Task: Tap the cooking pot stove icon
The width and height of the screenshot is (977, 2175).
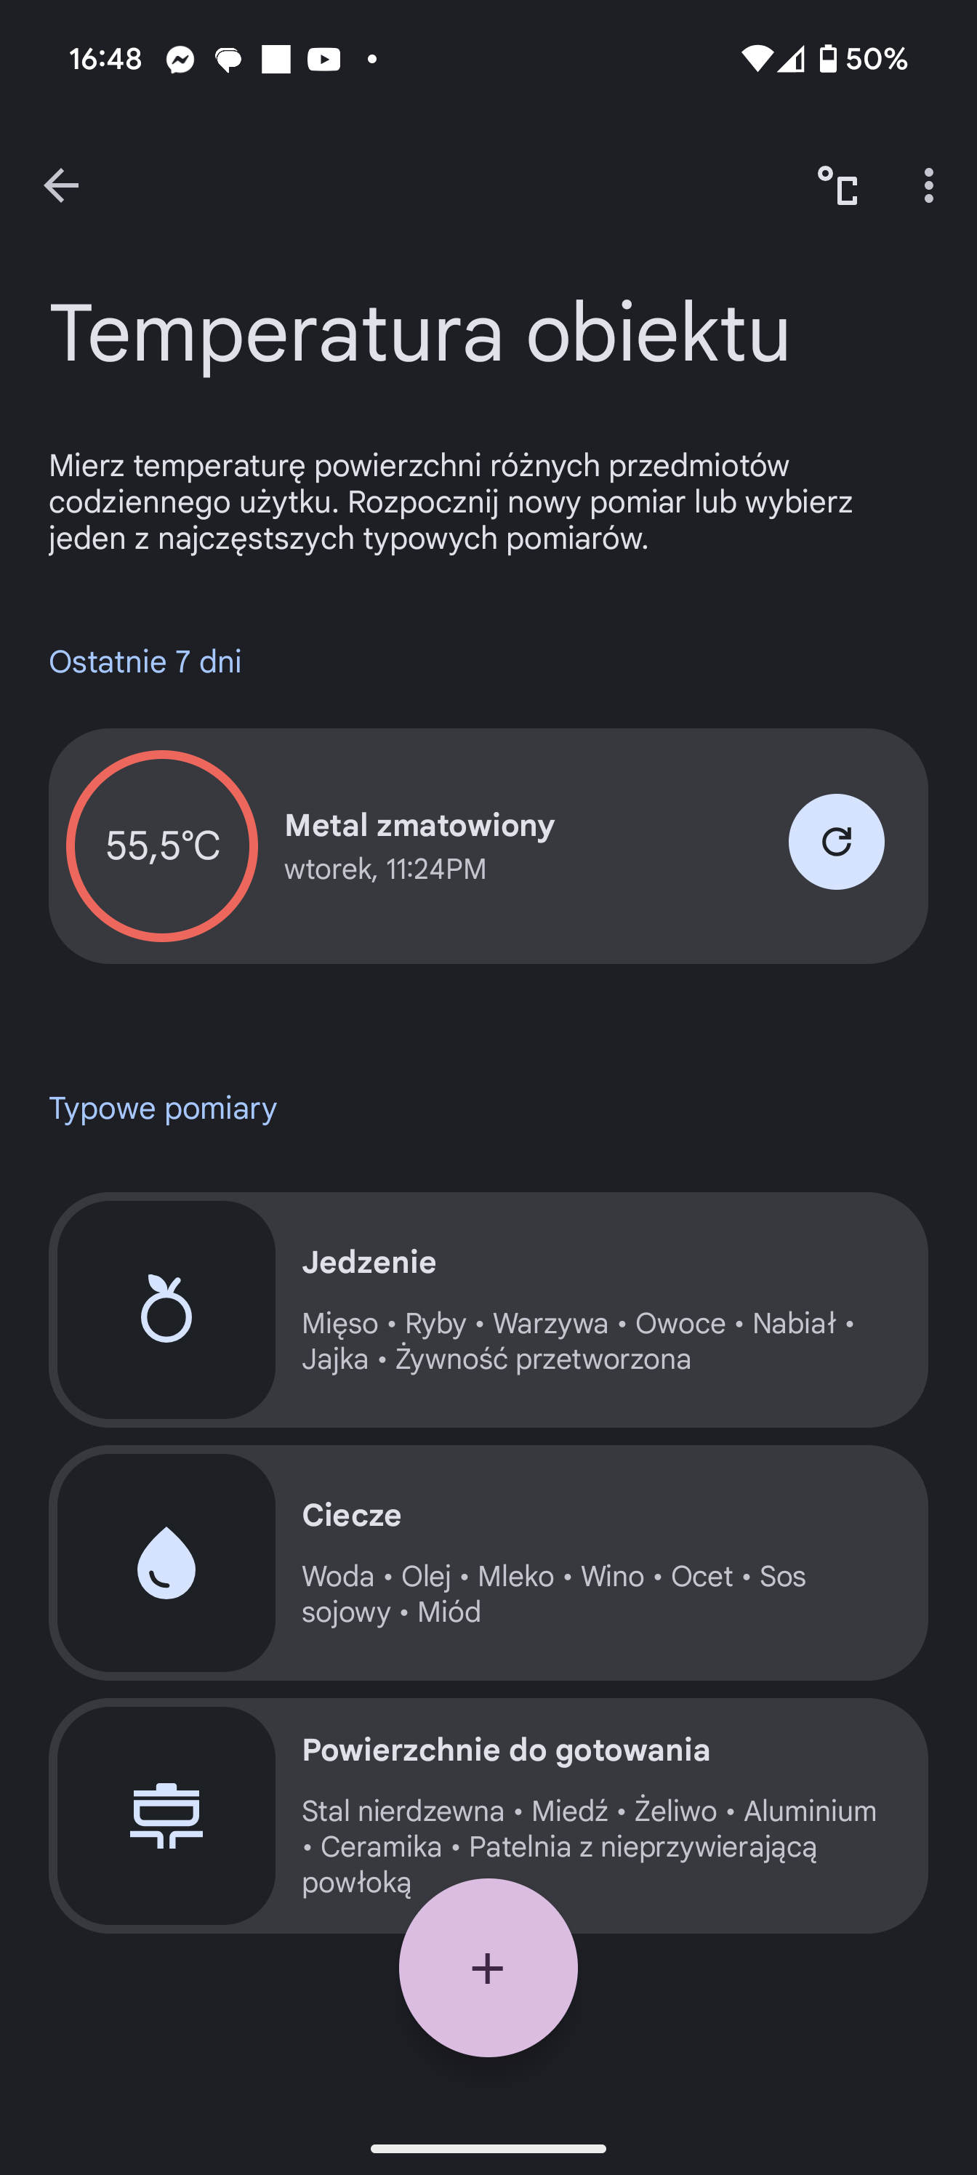Action: tap(166, 1815)
